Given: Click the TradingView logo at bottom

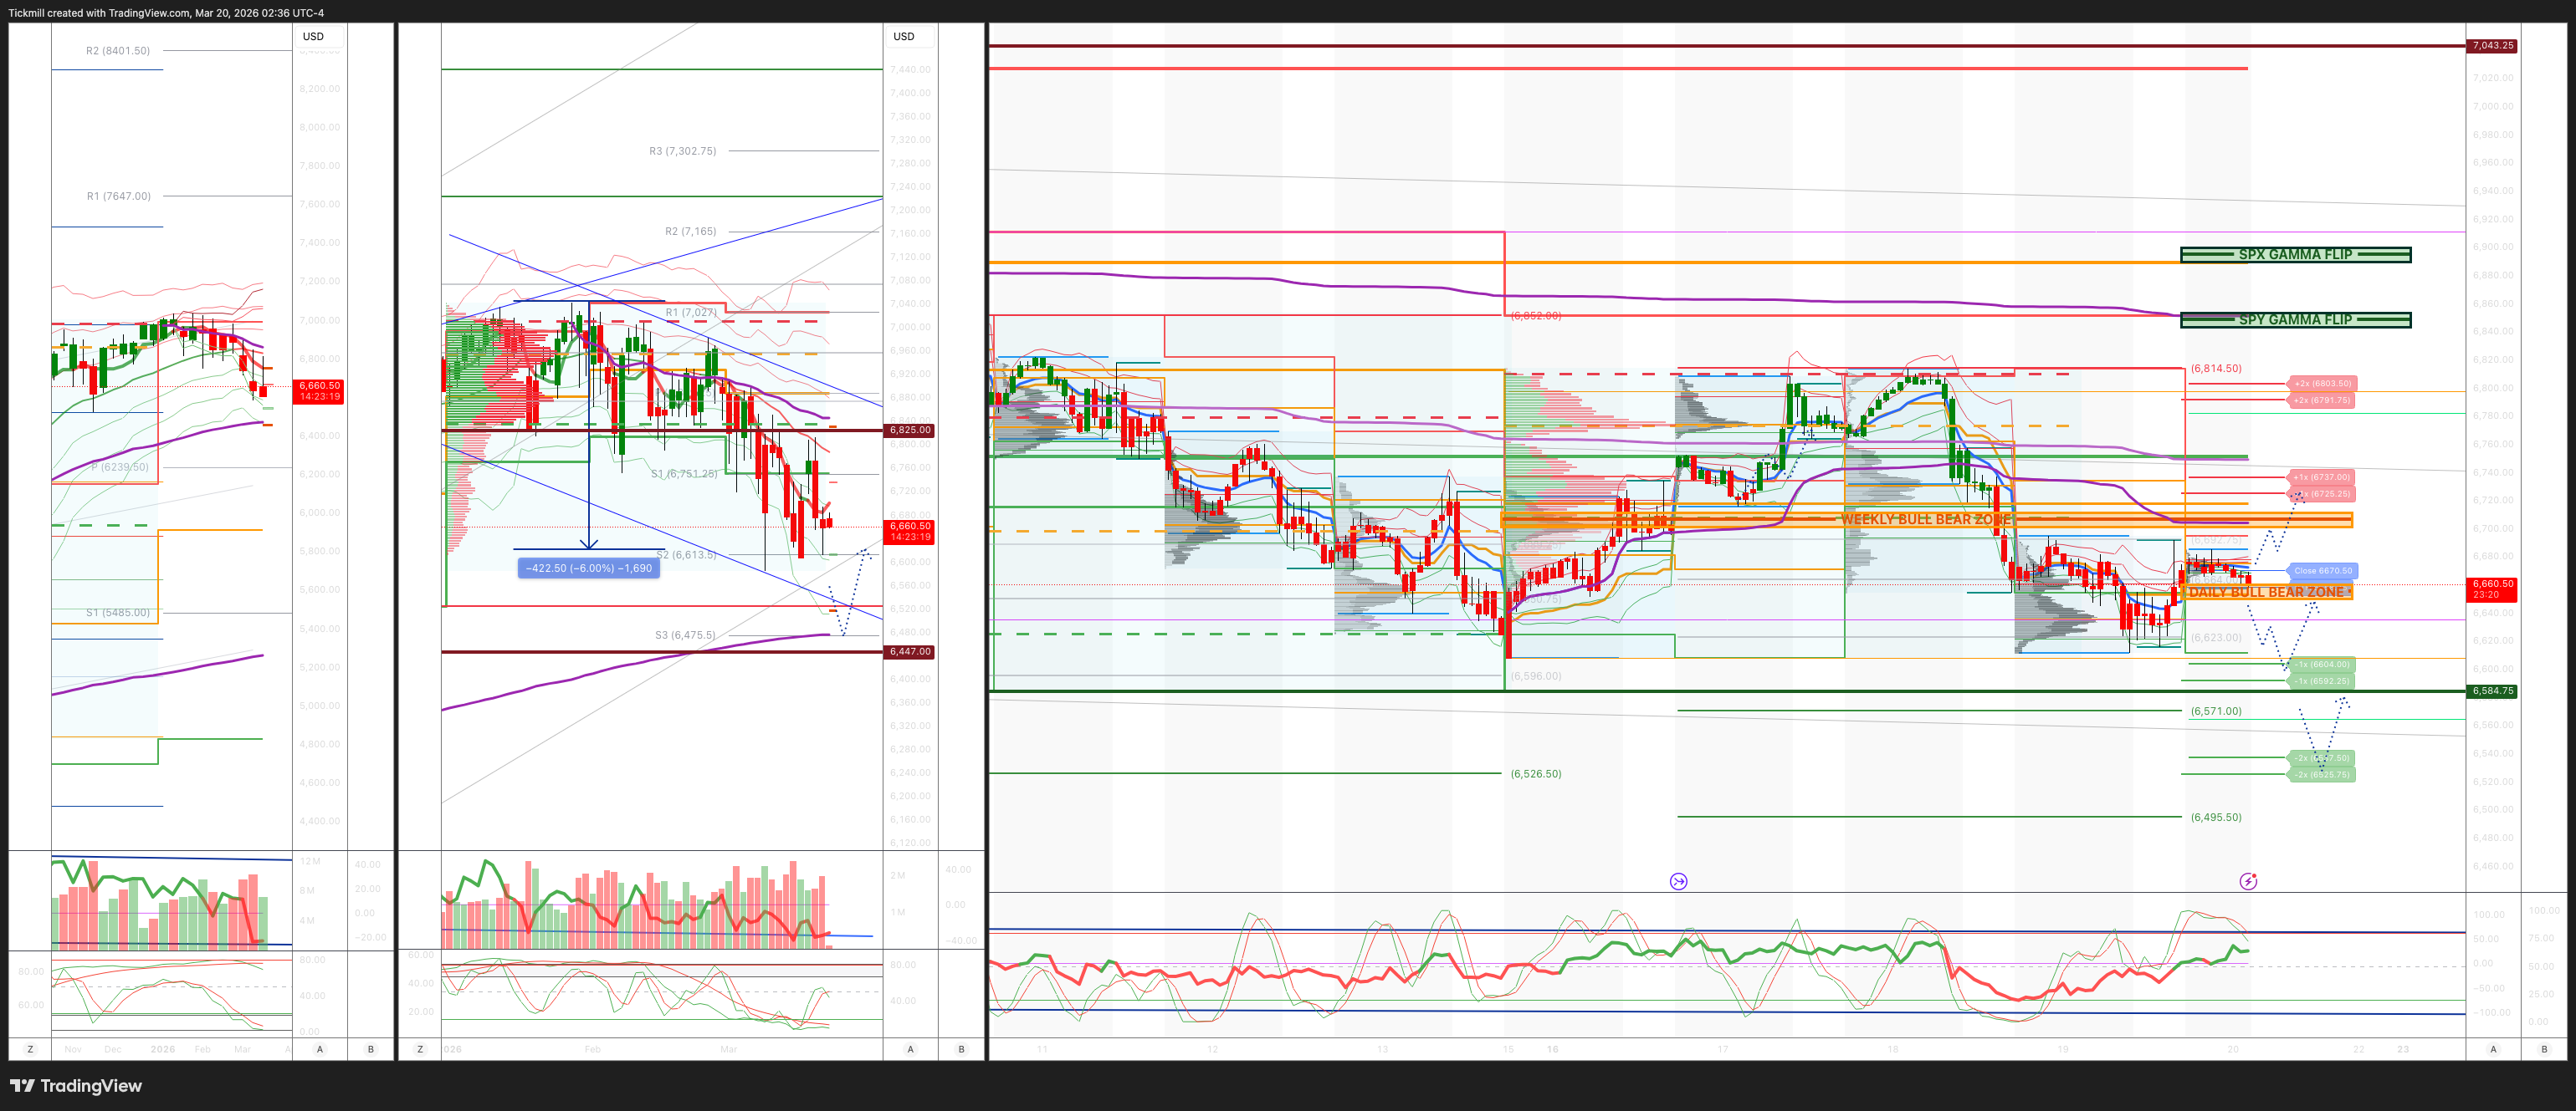Looking at the screenshot, I should click(76, 1086).
